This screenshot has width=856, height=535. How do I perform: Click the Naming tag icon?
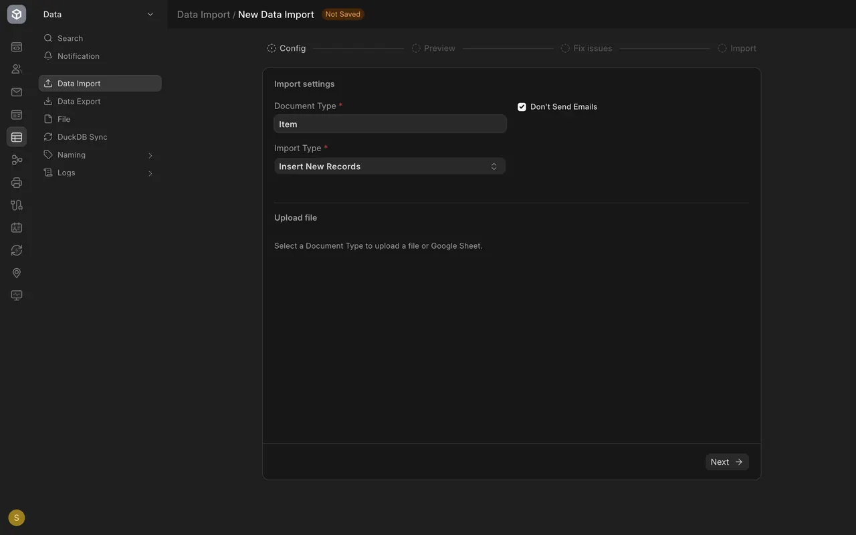coord(48,154)
